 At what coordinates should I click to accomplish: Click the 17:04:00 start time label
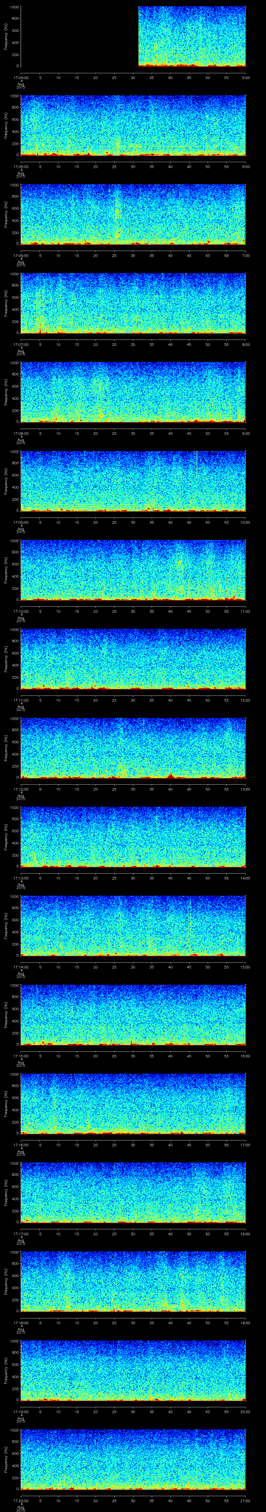21,77
